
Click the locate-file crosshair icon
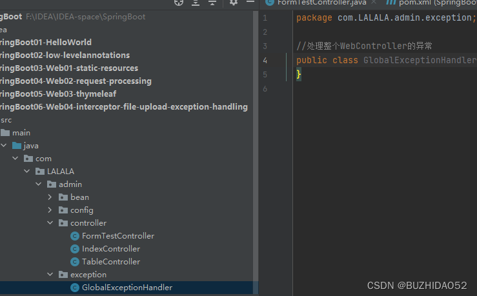(179, 3)
